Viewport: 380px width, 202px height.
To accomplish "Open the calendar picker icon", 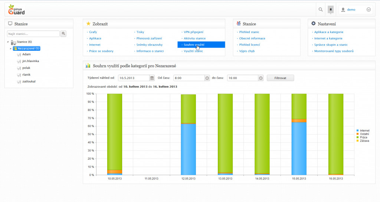I will [152, 78].
